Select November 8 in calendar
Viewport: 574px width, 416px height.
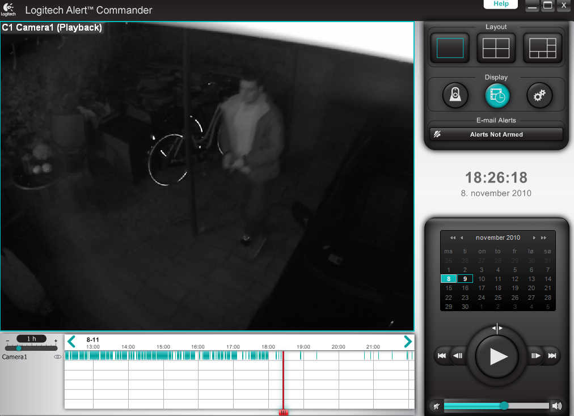pyautogui.click(x=449, y=279)
